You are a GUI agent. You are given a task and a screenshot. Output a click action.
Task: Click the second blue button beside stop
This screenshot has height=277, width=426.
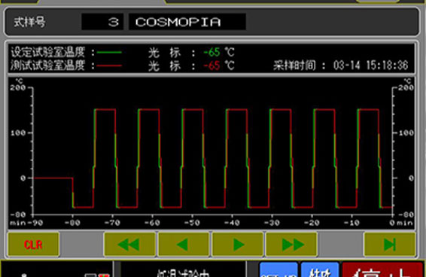(x=320, y=270)
